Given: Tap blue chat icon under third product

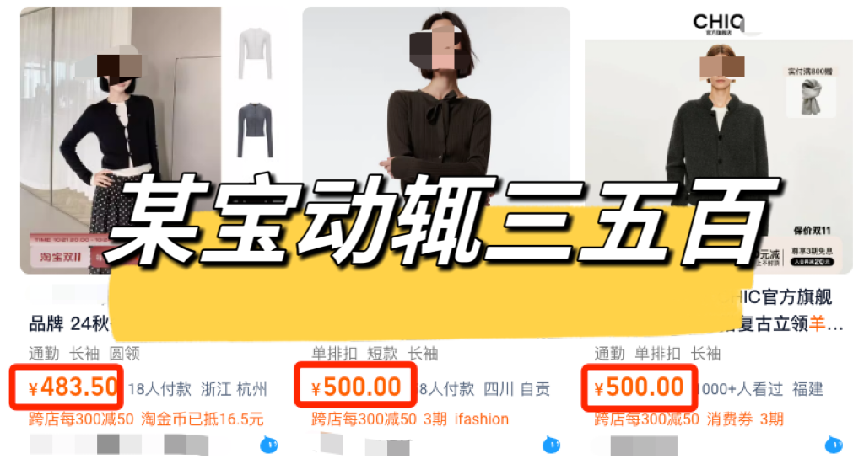Looking at the screenshot, I should coord(834,444).
